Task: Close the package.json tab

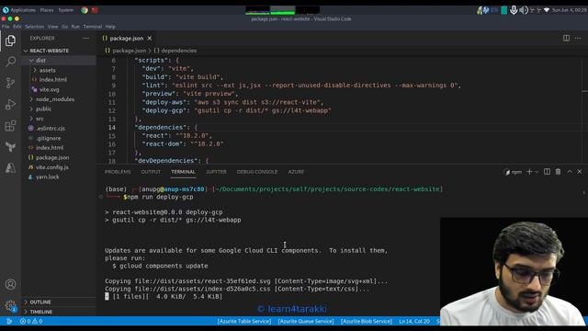Action: pos(150,39)
